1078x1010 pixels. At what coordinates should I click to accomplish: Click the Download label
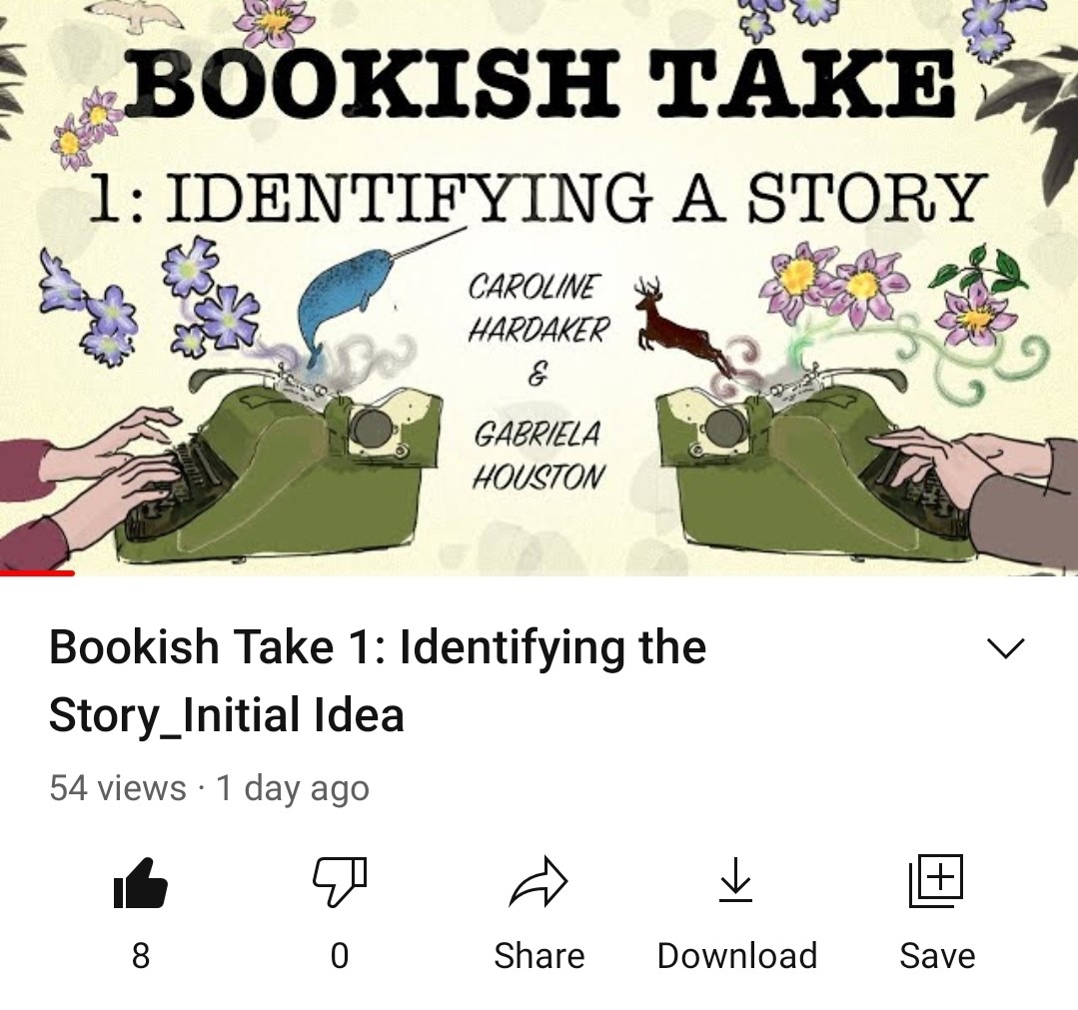click(x=737, y=956)
